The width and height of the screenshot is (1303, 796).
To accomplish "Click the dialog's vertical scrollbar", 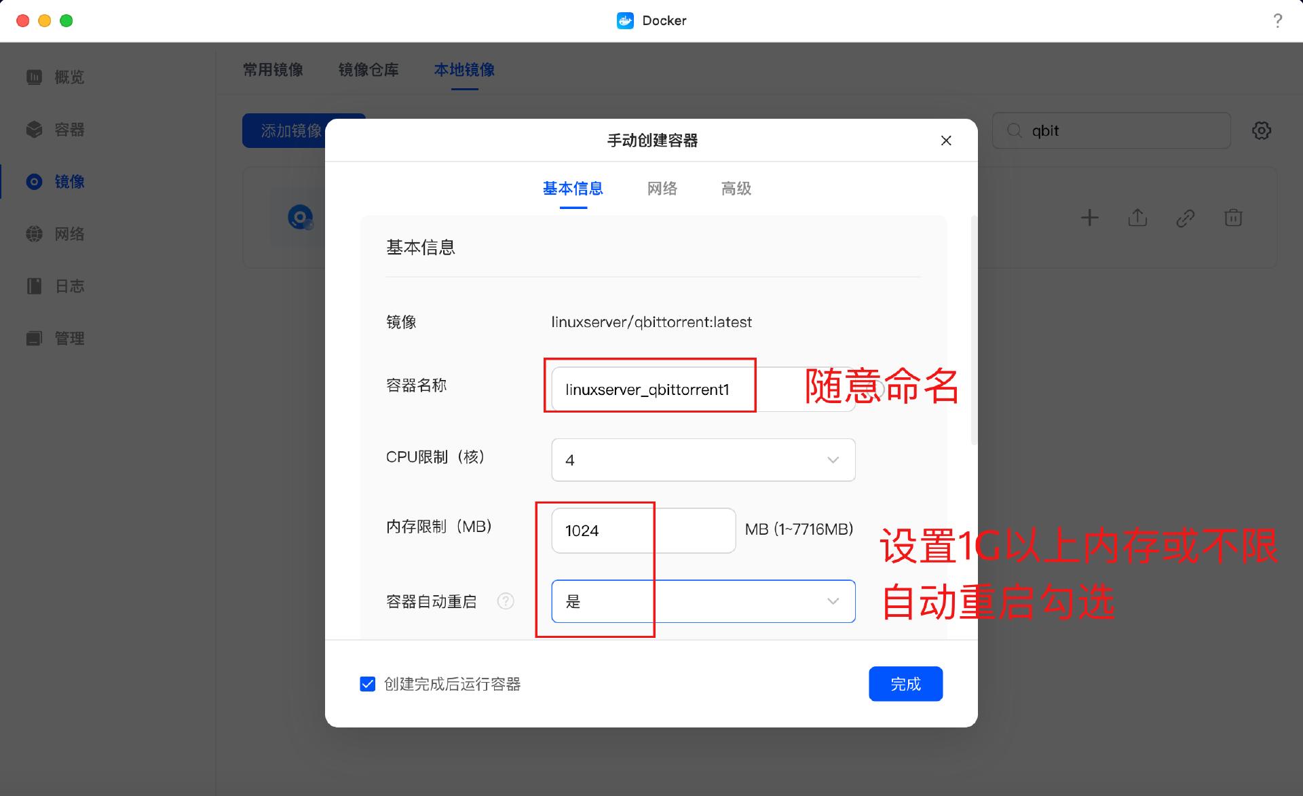I will click(x=974, y=331).
